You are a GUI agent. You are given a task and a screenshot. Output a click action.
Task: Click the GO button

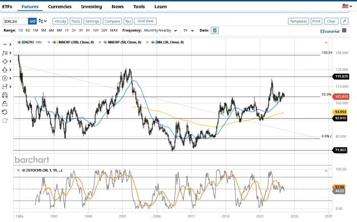(33, 21)
